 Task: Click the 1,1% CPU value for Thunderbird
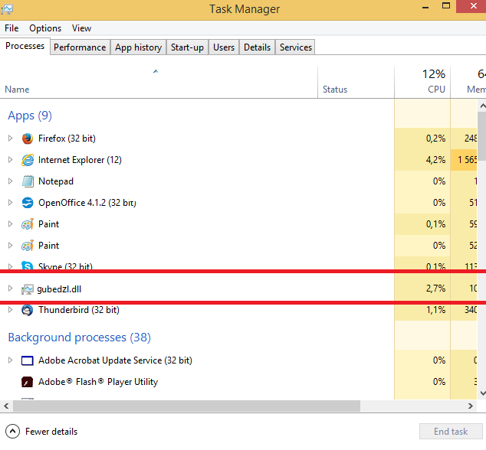pos(435,310)
